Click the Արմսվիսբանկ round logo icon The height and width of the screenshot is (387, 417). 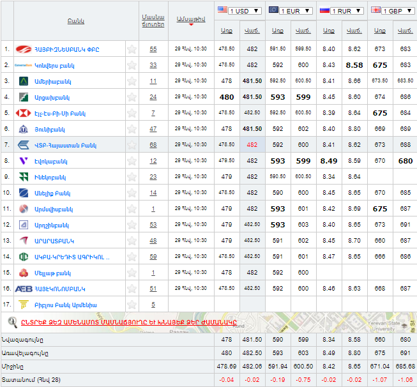tap(24, 209)
